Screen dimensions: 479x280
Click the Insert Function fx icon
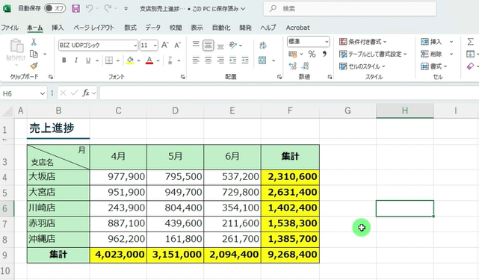86,93
